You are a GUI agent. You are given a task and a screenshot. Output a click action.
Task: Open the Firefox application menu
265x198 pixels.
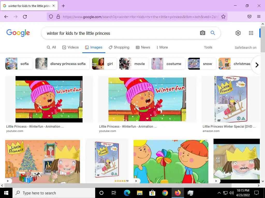(259, 16)
